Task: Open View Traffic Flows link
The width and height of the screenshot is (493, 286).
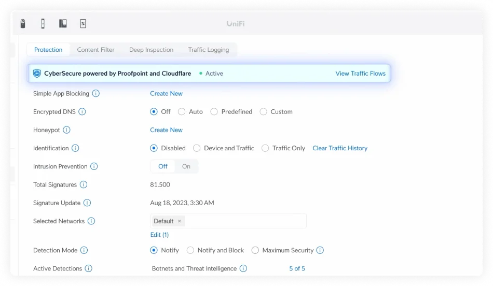Action: pyautogui.click(x=360, y=74)
